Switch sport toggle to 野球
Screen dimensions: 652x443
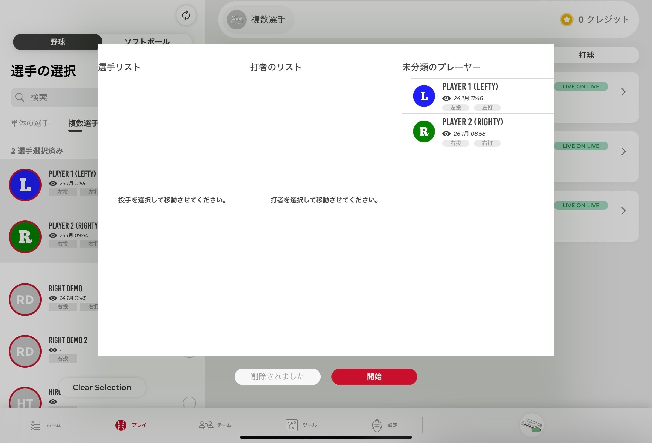click(58, 42)
